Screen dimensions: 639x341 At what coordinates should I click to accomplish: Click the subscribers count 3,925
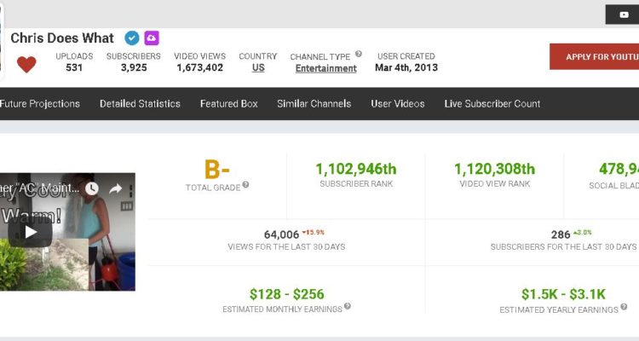[134, 67]
